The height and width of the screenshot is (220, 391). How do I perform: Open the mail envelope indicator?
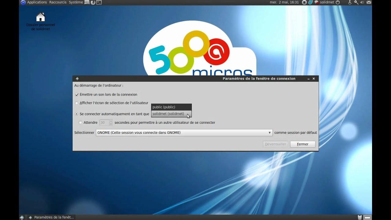[369, 2]
